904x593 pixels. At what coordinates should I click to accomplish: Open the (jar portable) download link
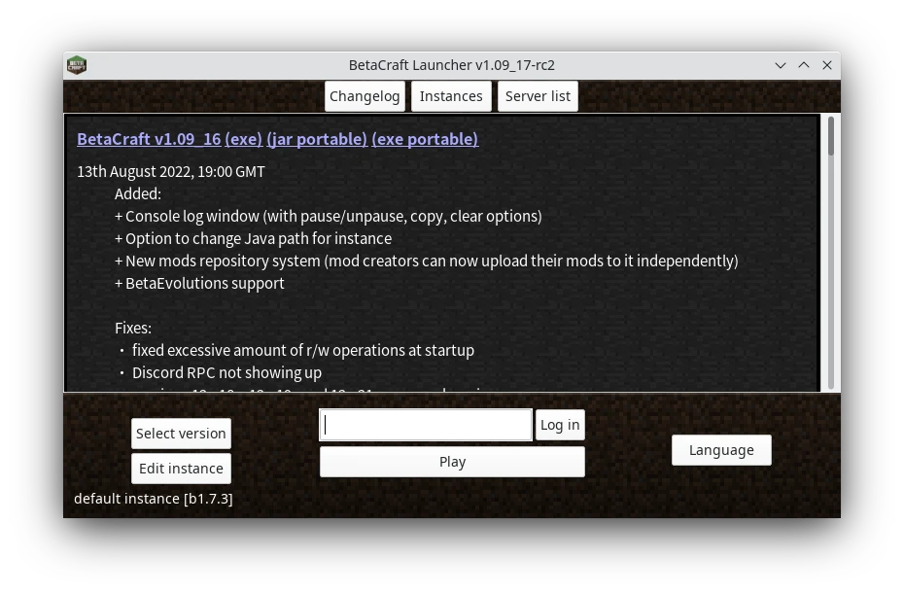tap(317, 139)
